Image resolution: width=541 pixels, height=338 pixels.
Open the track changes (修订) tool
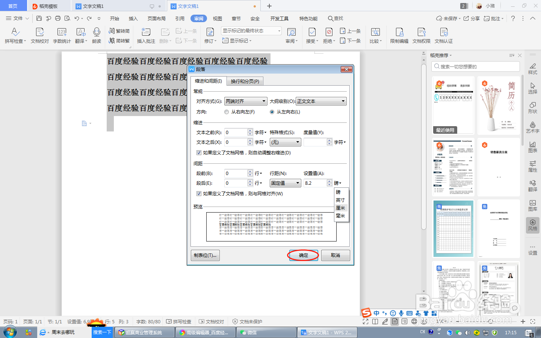[x=210, y=36]
